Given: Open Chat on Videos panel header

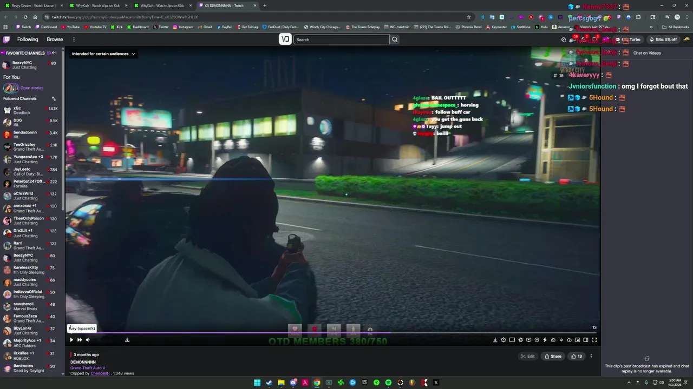Looking at the screenshot, I should (647, 53).
